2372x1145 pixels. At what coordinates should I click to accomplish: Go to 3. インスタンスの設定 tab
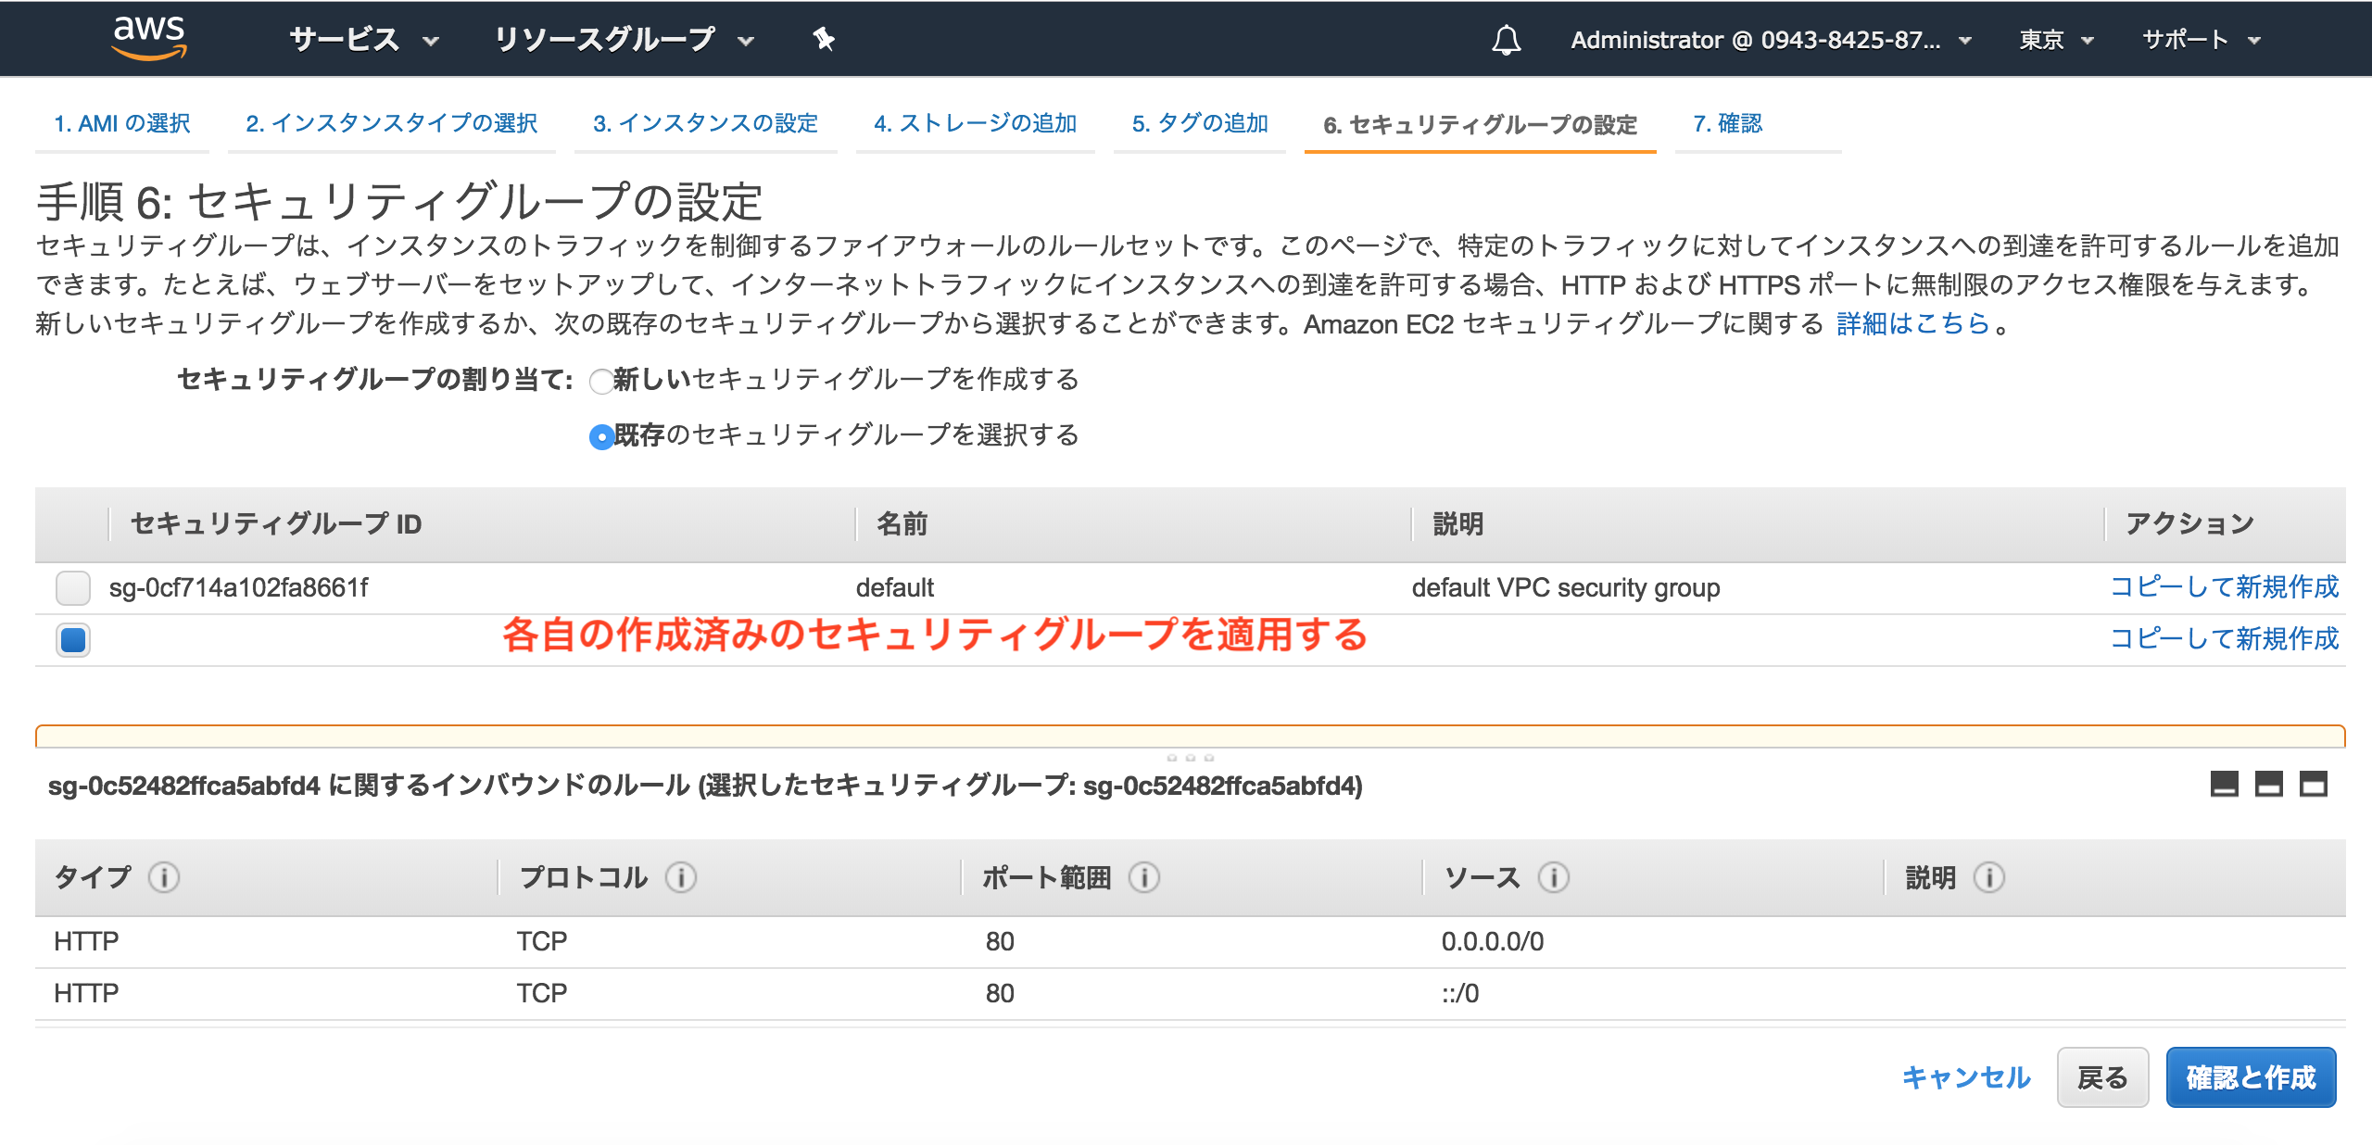pos(705,123)
